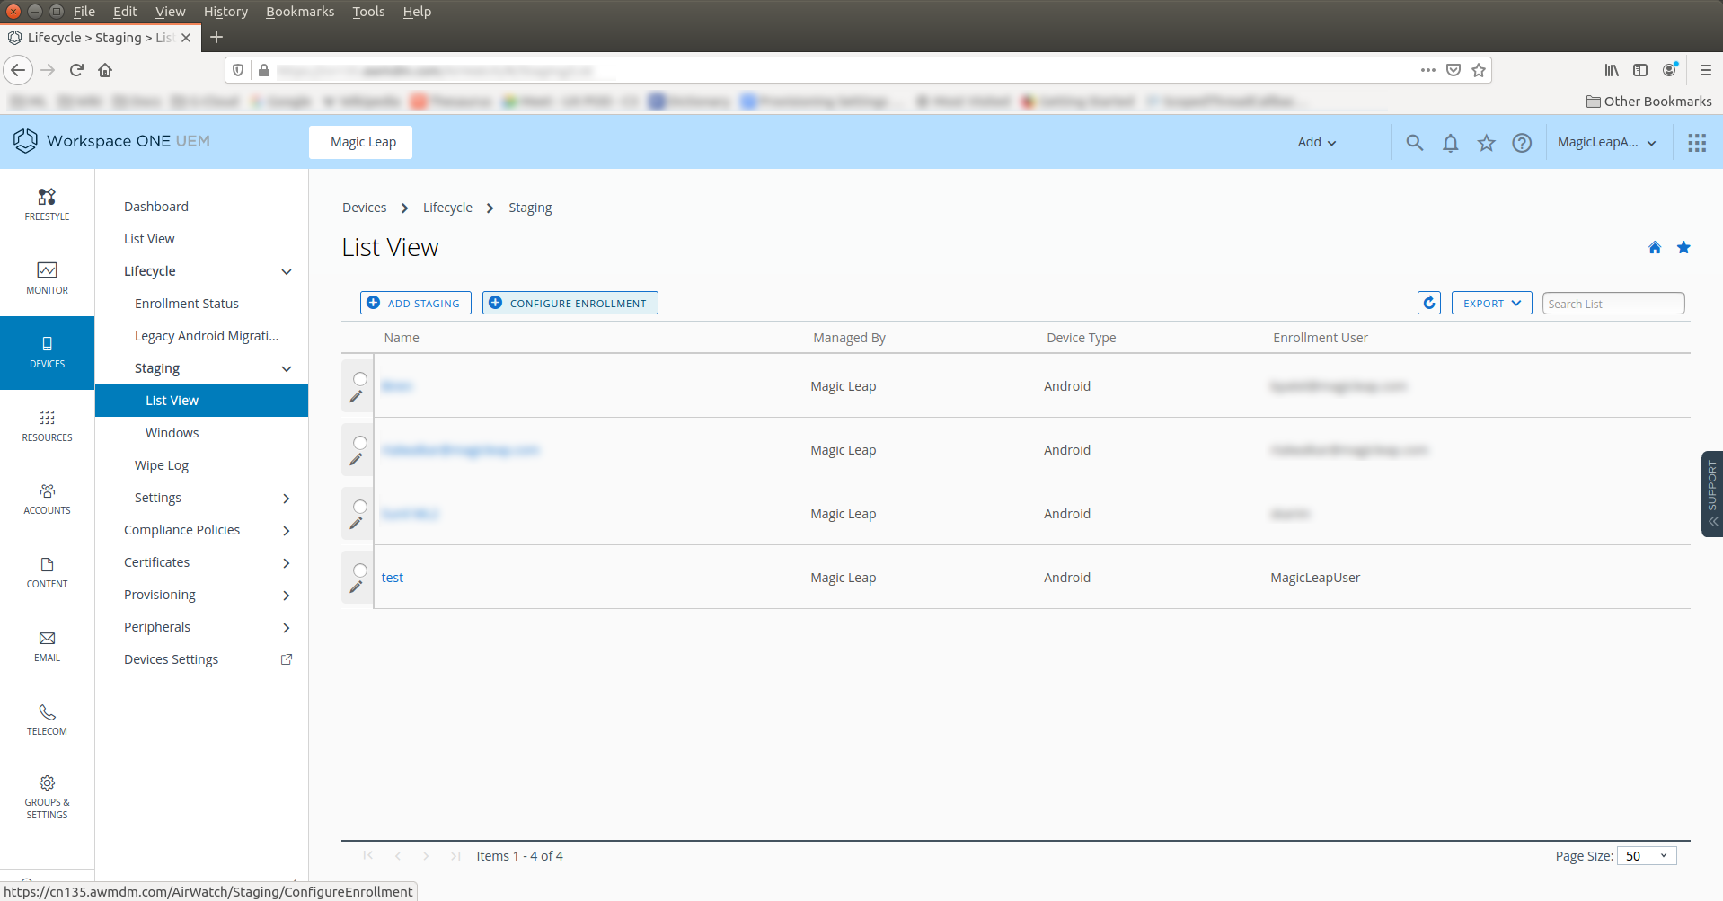Open the Add dropdown
Screen dimensions: 1723x901
tap(1317, 142)
